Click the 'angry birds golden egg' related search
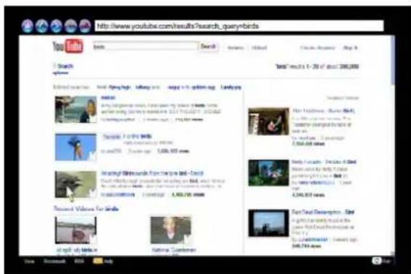411x274 pixels. click(x=191, y=87)
